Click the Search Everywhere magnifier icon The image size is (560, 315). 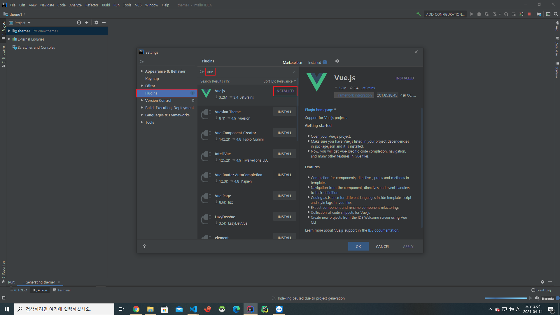556,14
